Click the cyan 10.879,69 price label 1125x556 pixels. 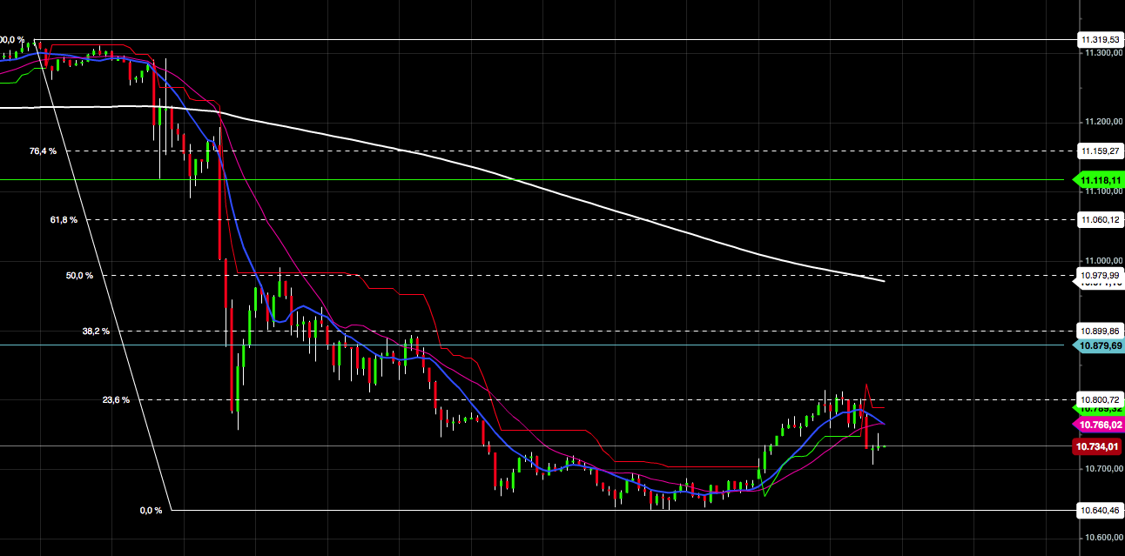point(1099,345)
